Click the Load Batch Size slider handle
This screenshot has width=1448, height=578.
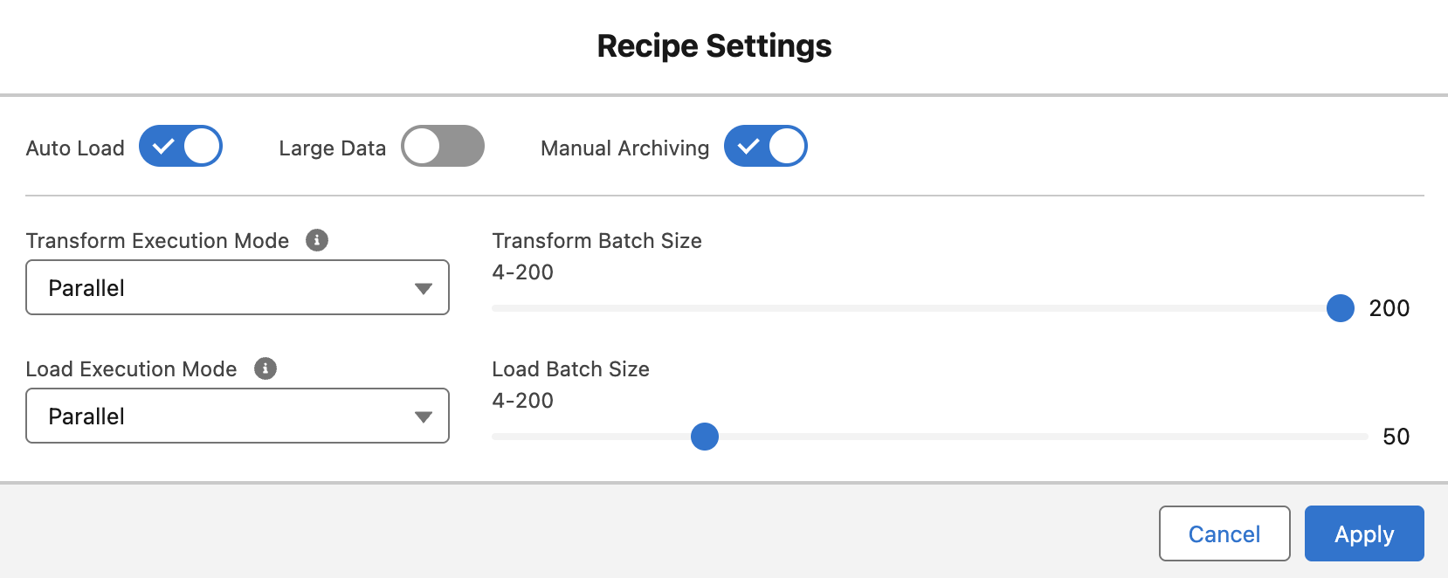(705, 437)
